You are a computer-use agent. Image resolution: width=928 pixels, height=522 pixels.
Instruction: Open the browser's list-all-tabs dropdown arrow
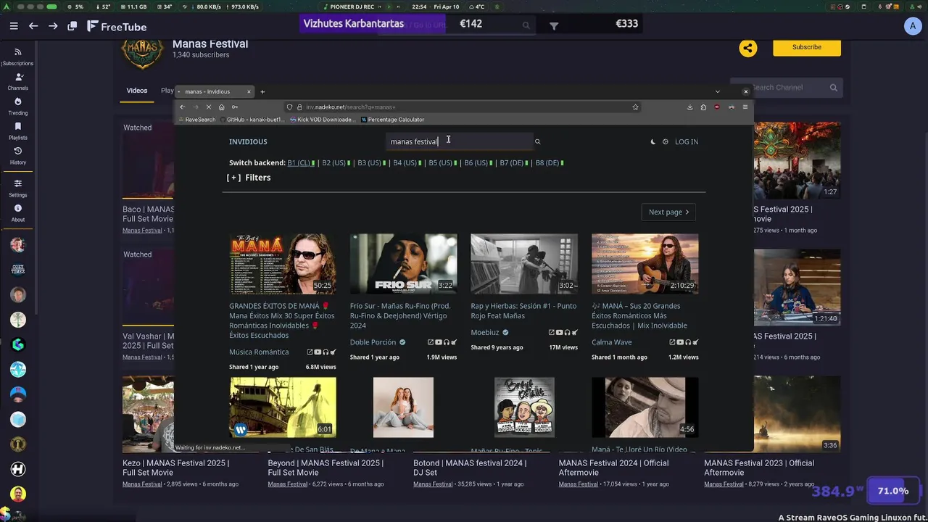[x=718, y=91]
